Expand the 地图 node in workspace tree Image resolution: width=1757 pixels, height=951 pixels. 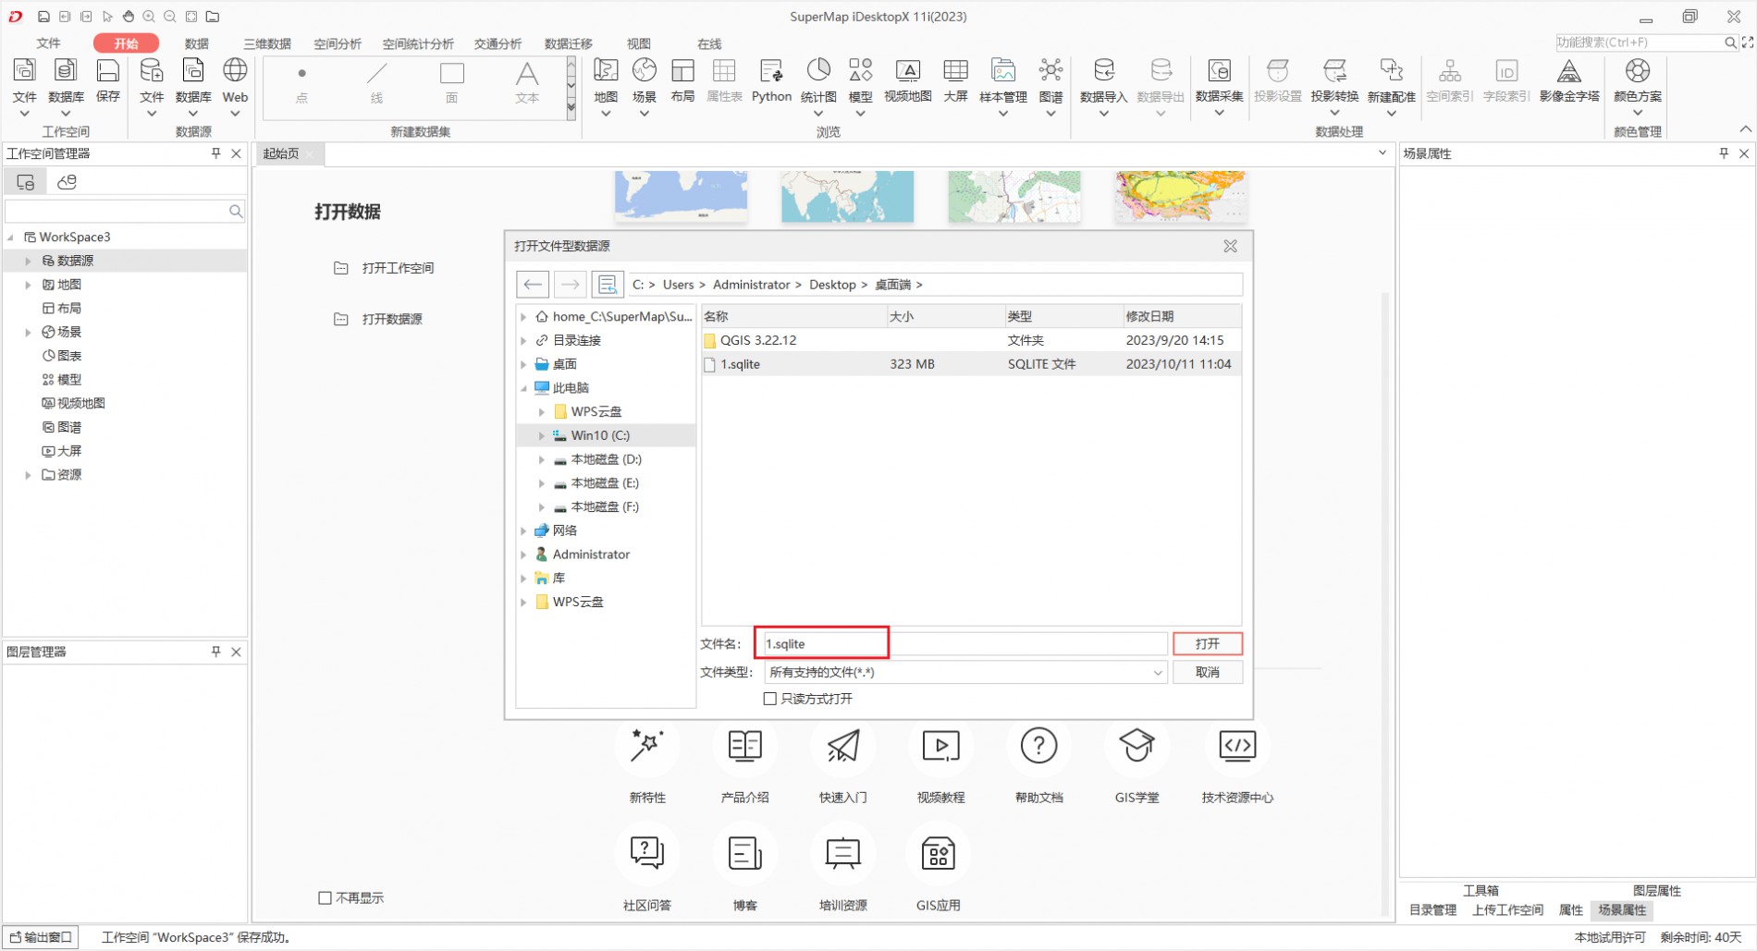28,285
